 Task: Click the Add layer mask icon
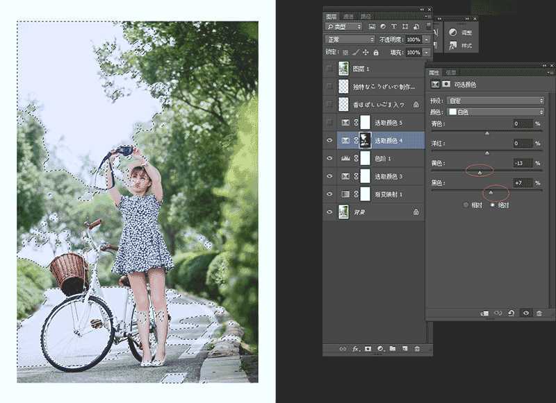tap(368, 348)
